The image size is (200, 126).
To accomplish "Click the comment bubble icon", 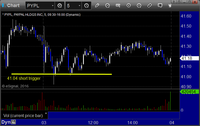I will [x=160, y=6].
